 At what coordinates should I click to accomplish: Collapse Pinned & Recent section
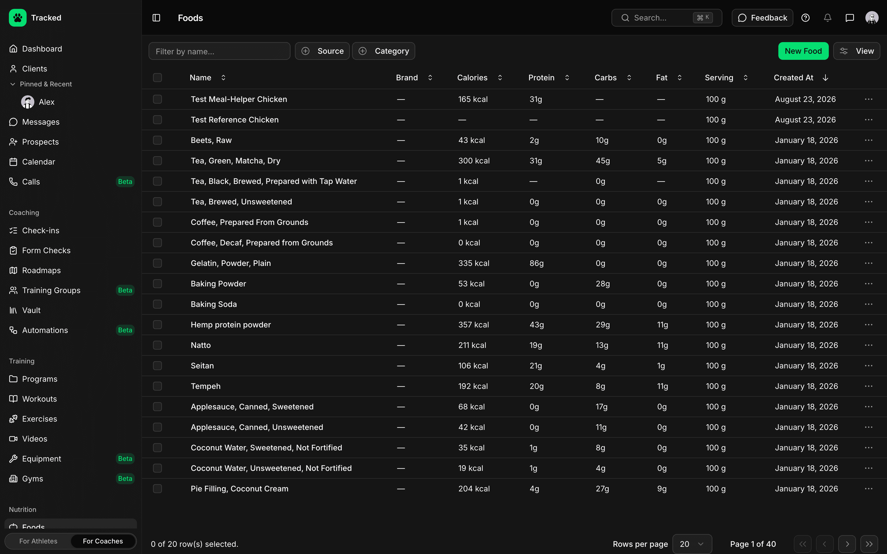(x=40, y=84)
